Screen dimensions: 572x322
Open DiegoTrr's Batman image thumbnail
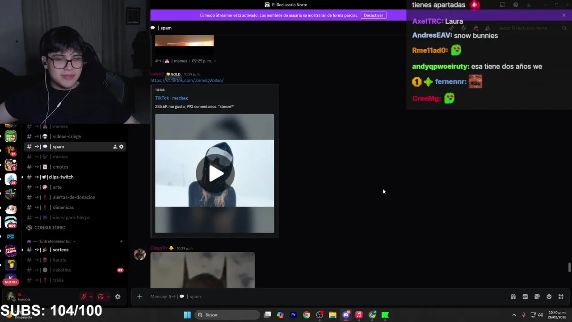pyautogui.click(x=202, y=270)
